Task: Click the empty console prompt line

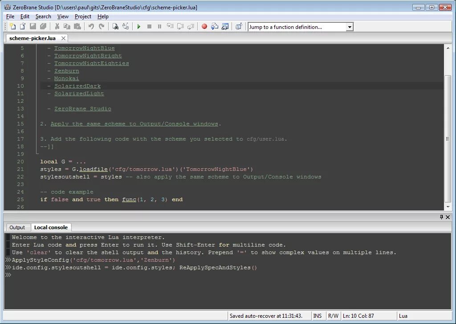Action: [228, 275]
